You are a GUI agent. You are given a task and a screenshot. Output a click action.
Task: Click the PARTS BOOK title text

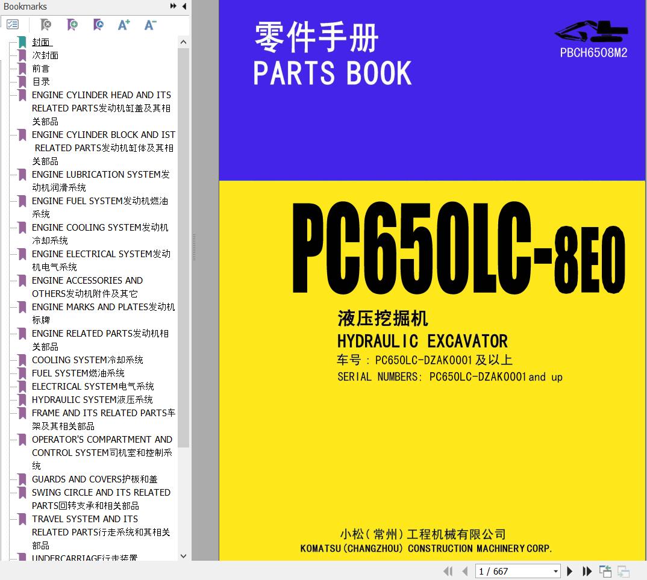coord(332,73)
